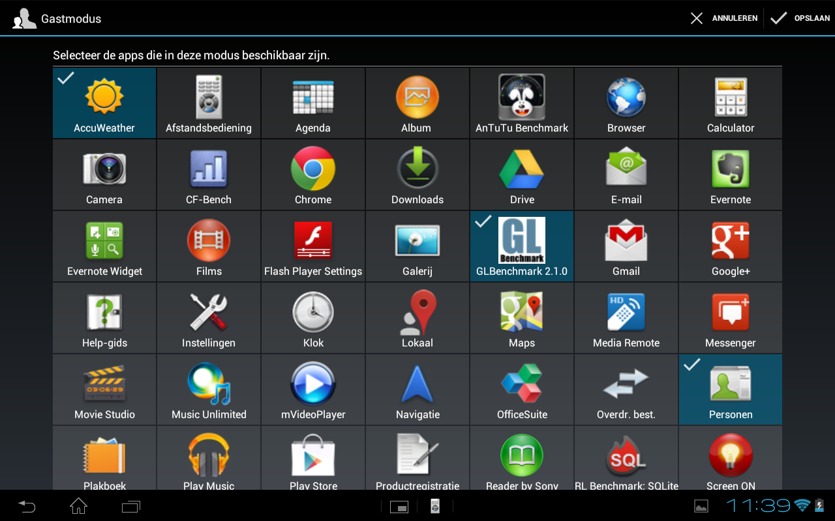The width and height of the screenshot is (835, 521).
Task: Open the small apps launcher icon
Action: click(399, 506)
